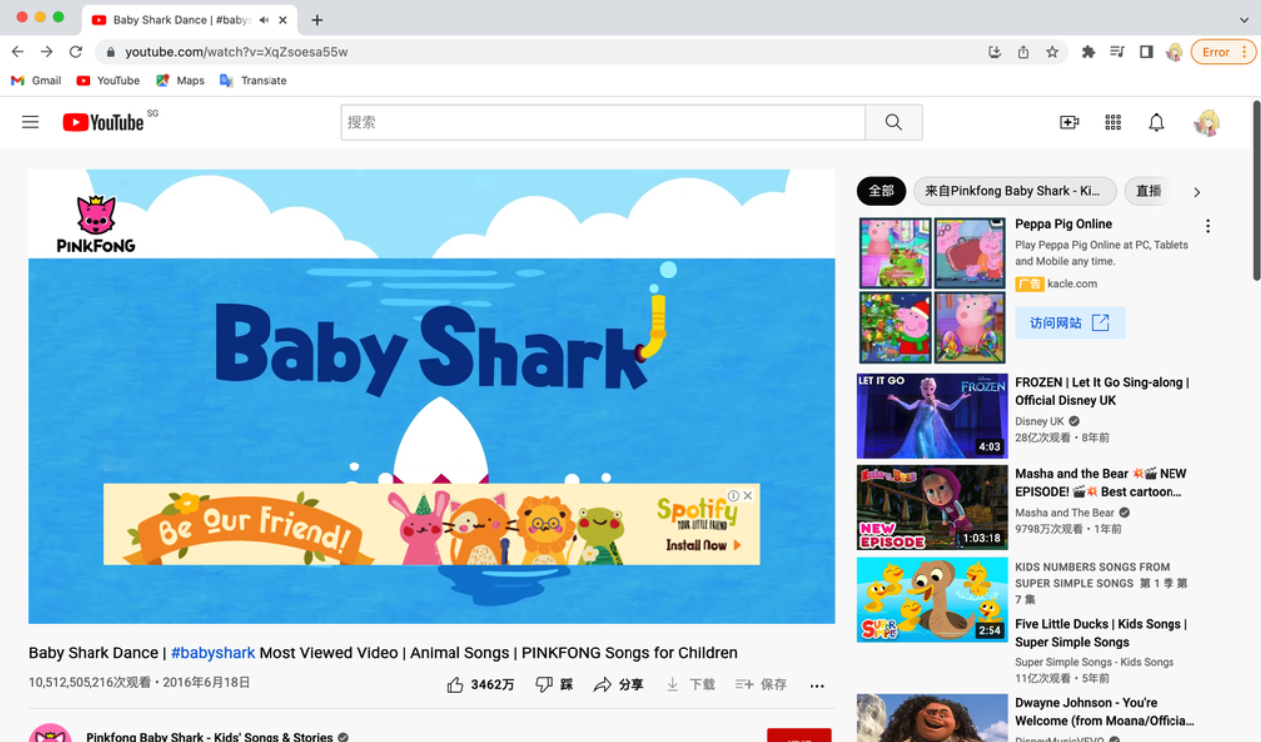Bookmark this page with star icon
This screenshot has width=1261, height=742.
tap(1052, 52)
